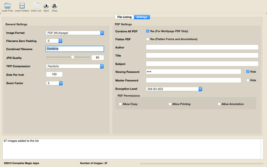Click the log area vertical scrollbar
Screen dimensions: 267x167
click(x=262, y=149)
